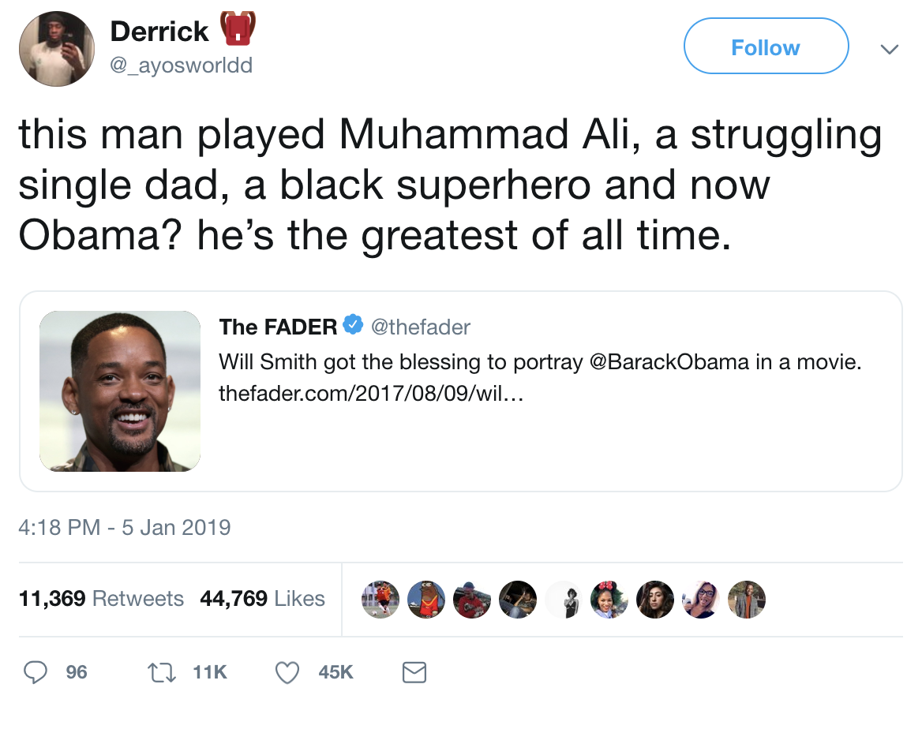Viewport: 922px width, 729px height.
Task: Open Derrick's profile picture
Action: [x=57, y=50]
